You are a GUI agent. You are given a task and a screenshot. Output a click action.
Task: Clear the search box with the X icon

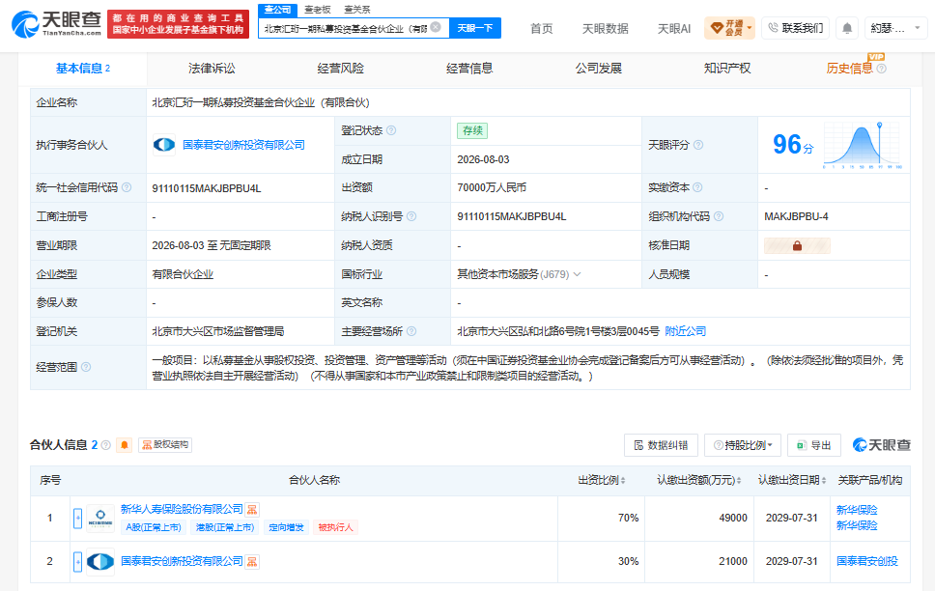pos(436,27)
